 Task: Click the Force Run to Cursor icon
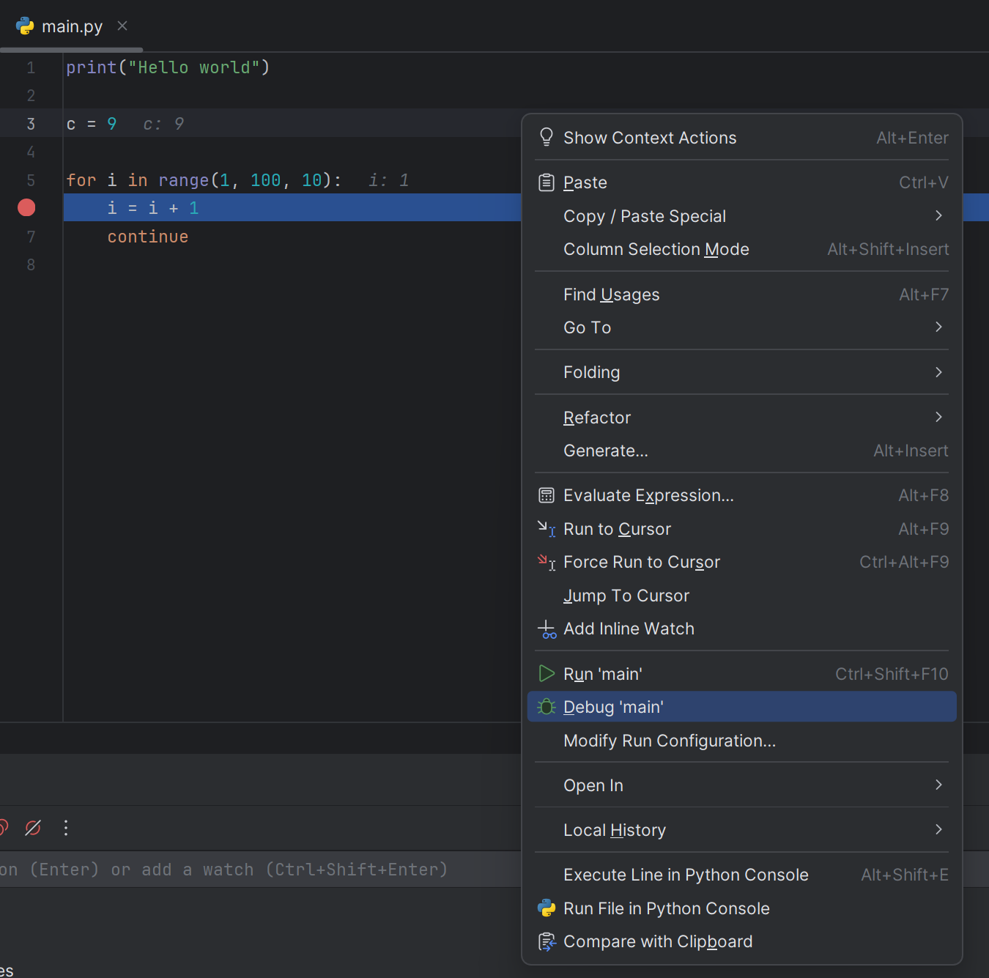pos(547,563)
